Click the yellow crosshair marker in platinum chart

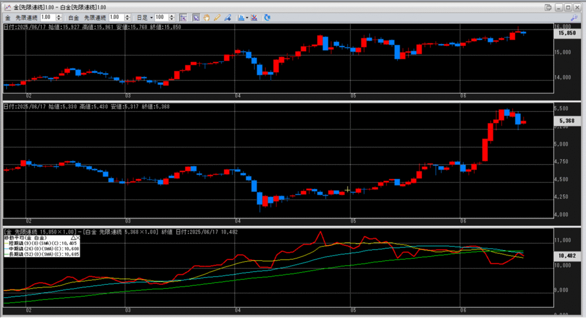click(347, 190)
